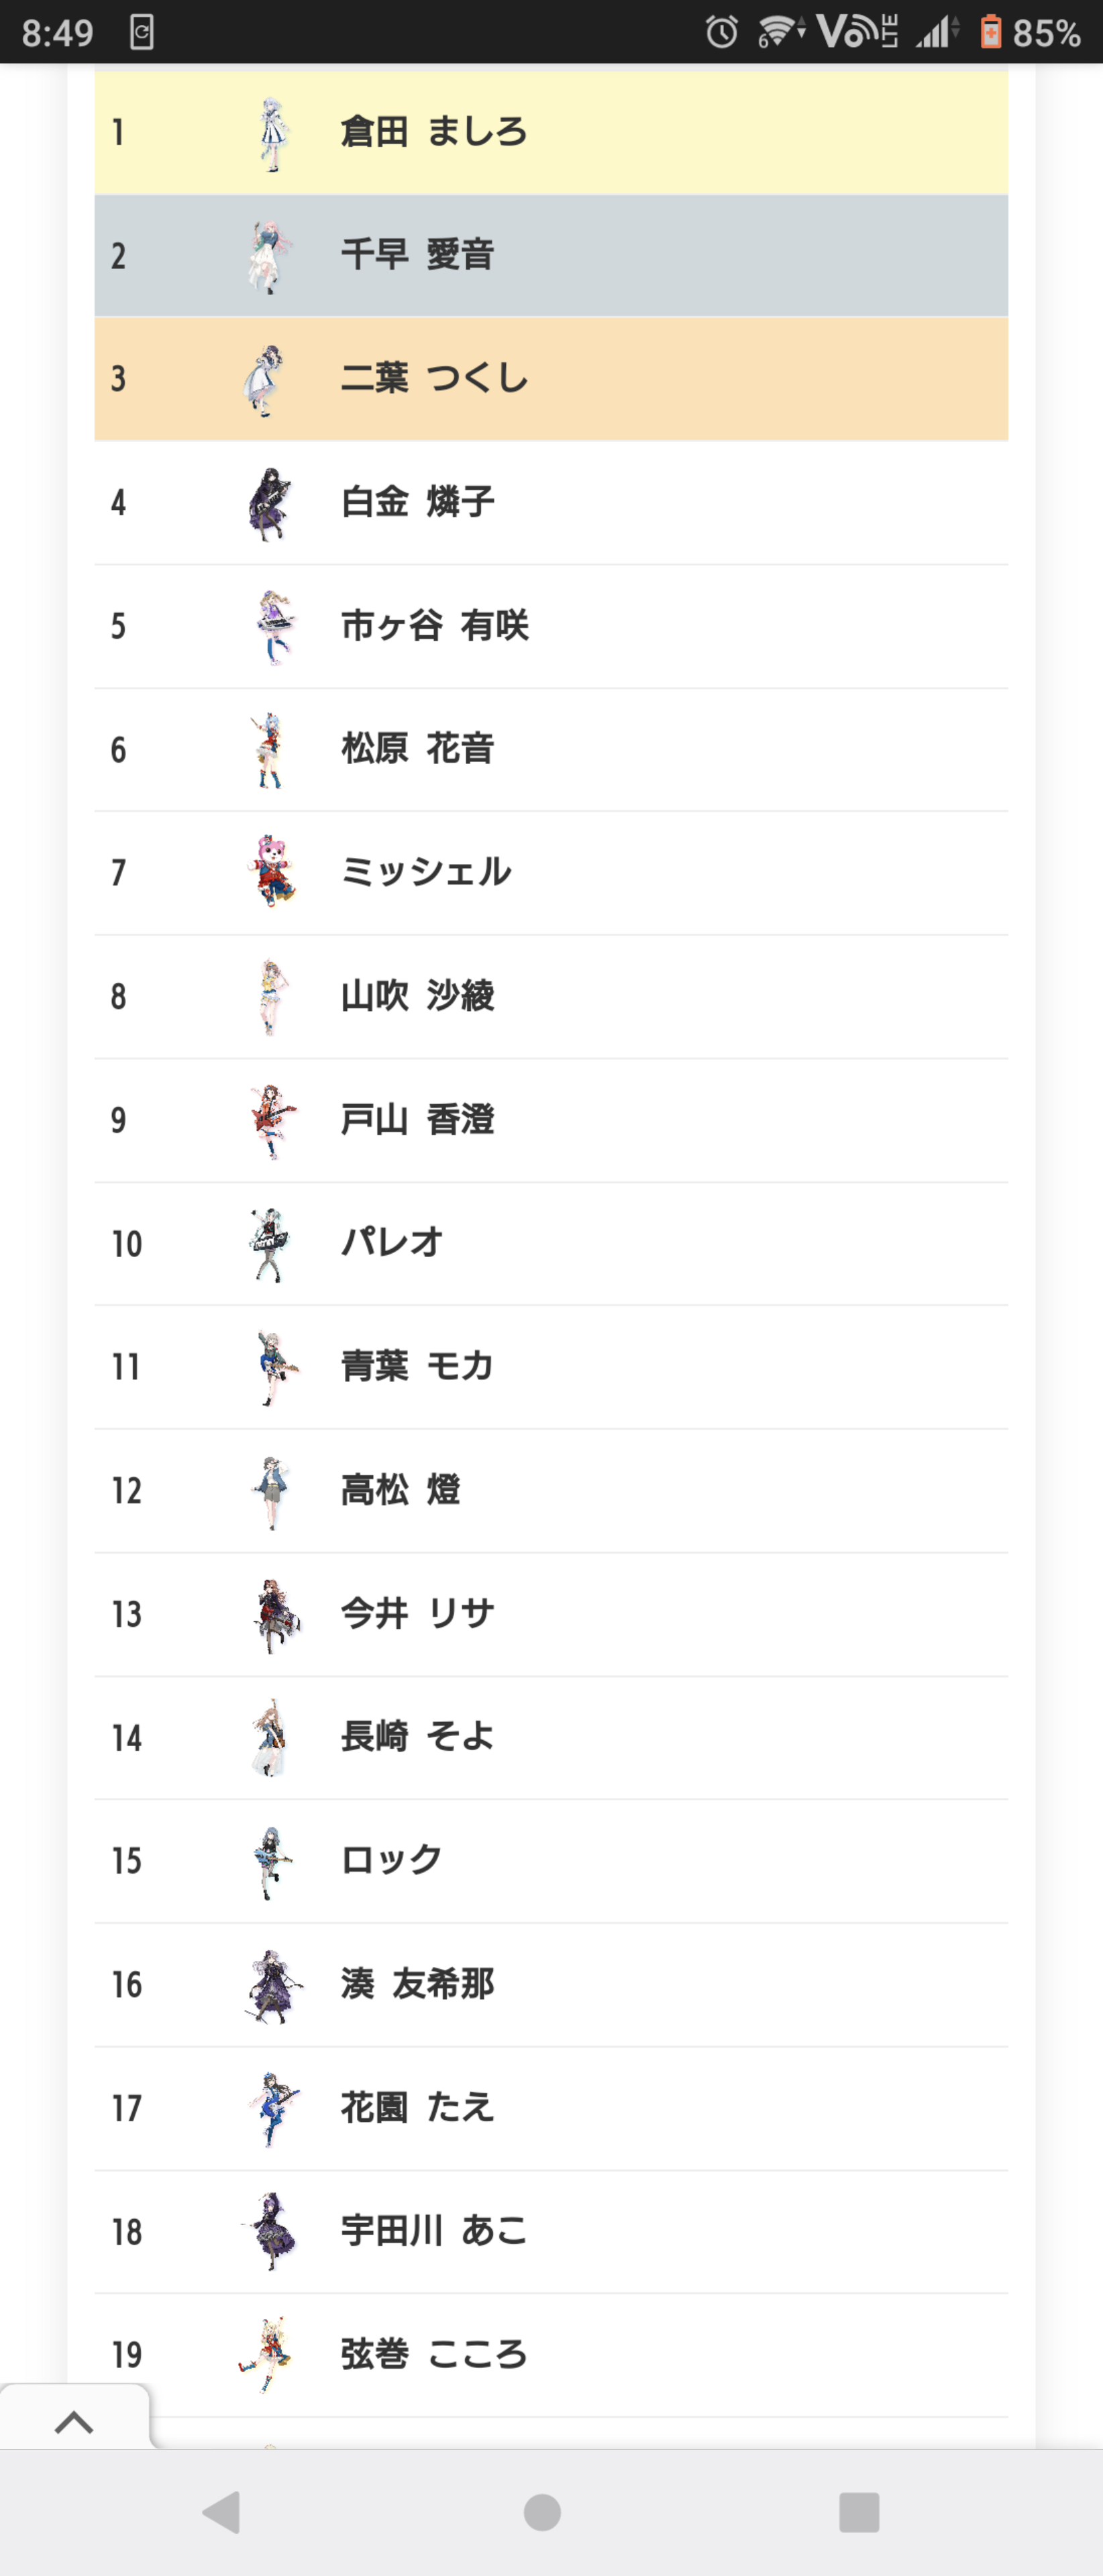Select the name 市ヶ谷 有咲 in rank 5
The height and width of the screenshot is (2576, 1103).
(435, 626)
